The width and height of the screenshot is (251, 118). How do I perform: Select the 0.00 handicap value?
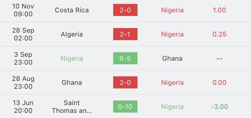pyautogui.click(x=219, y=83)
